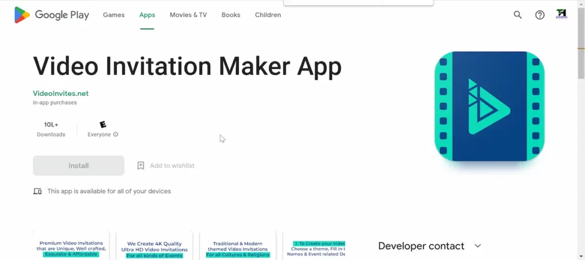585x260 pixels.
Task: Click the E content rating badge
Action: coord(103,124)
